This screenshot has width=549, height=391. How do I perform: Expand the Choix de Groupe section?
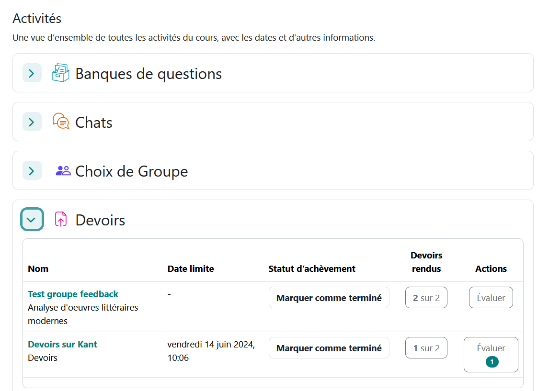[x=32, y=171]
